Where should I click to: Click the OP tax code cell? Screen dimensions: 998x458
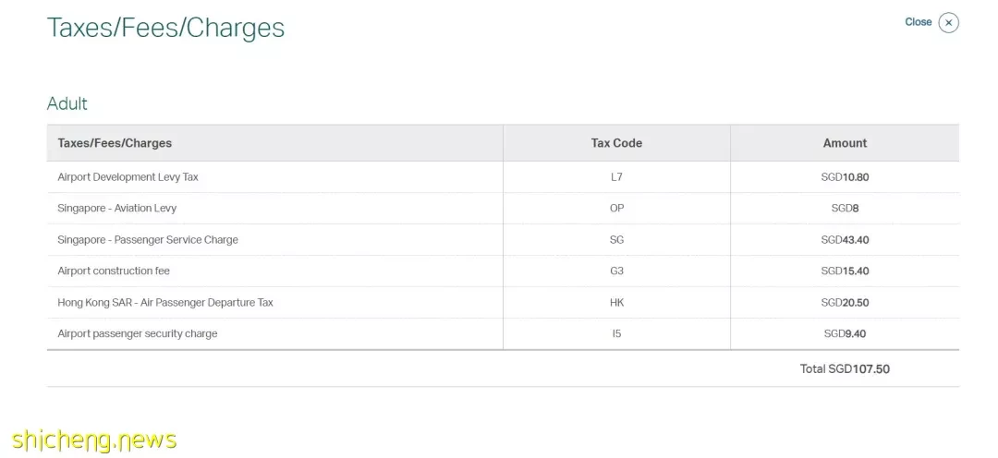point(616,208)
